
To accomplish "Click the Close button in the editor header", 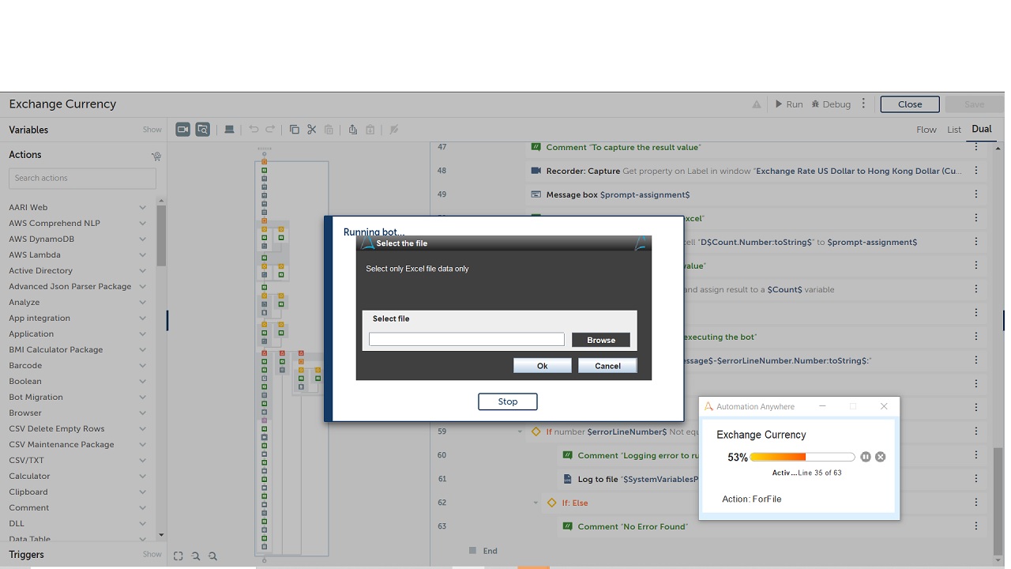I will 910,104.
